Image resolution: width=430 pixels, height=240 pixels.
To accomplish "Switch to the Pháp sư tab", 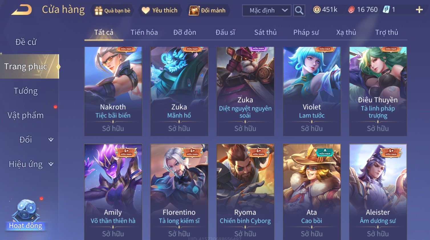I will (306, 32).
